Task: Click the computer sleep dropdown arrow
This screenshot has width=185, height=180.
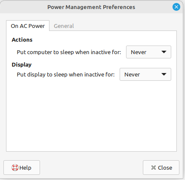Action: click(164, 52)
